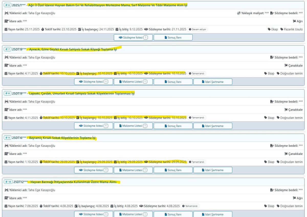Viewport: 307px width, 217px height.
Task: Click the contractor people icon in tender #6
Action: click(x=6, y=13)
